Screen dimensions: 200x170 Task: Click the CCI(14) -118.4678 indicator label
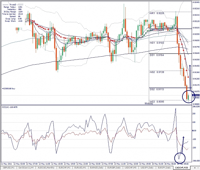pos(10,107)
